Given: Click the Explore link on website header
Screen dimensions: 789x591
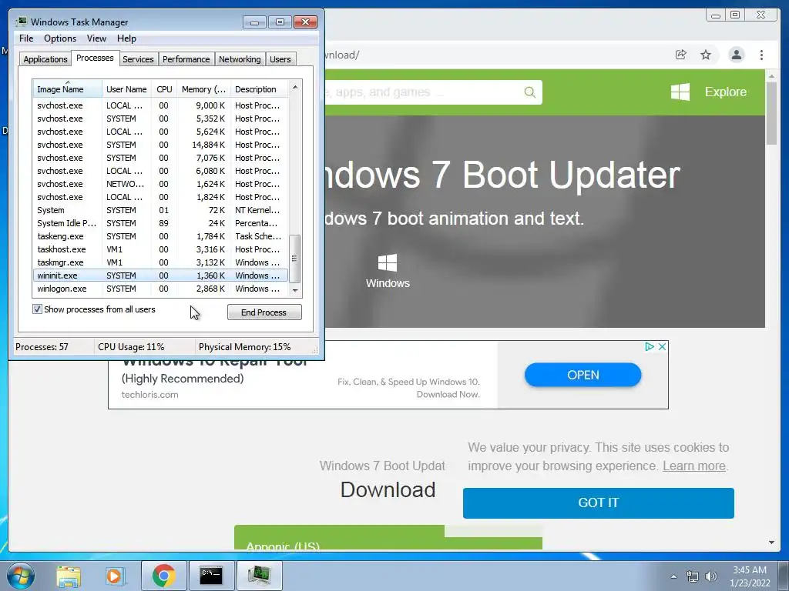Looking at the screenshot, I should [725, 92].
